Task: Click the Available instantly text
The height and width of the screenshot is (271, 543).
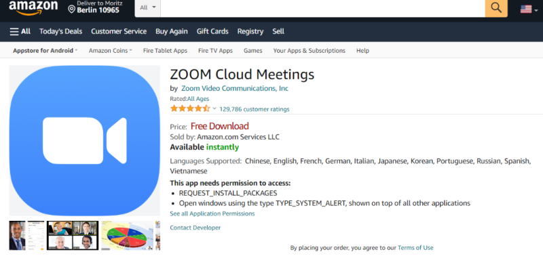Action: (204, 147)
